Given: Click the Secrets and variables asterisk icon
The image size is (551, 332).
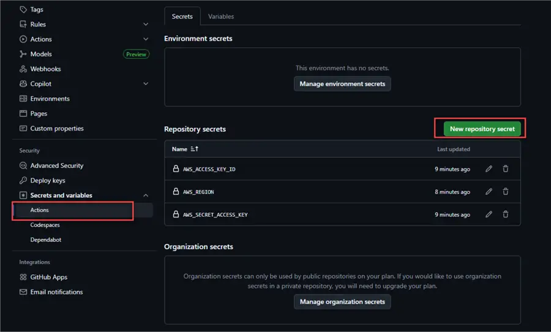Looking at the screenshot, I should coord(23,195).
